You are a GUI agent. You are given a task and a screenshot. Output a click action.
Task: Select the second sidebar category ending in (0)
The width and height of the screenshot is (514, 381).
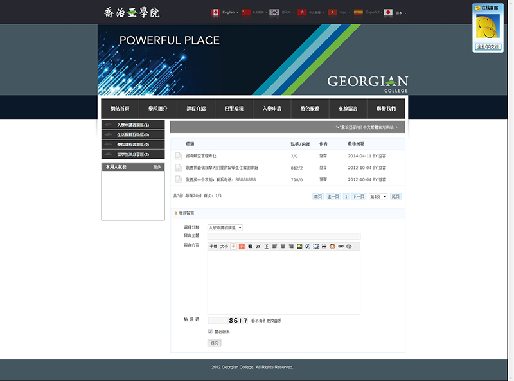click(133, 135)
